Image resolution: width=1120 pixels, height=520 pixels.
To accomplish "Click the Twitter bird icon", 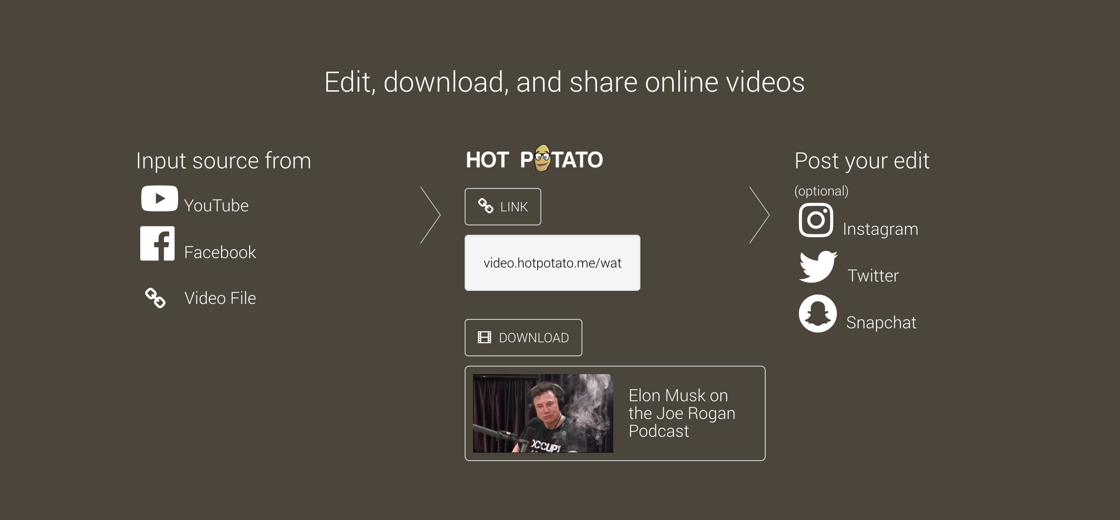I will click(818, 267).
